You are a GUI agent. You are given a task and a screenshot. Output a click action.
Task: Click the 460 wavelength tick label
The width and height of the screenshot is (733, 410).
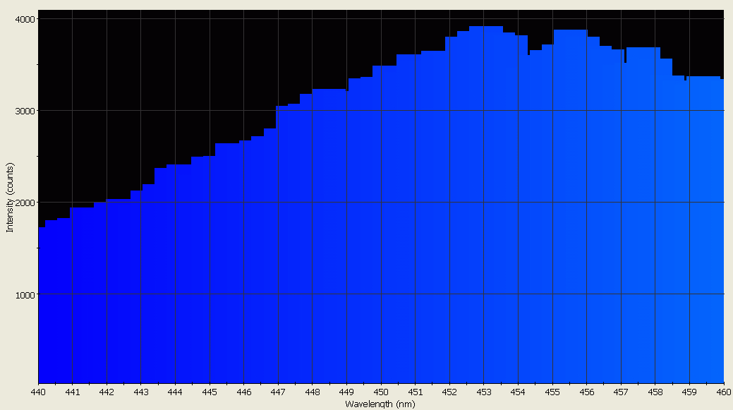722,392
